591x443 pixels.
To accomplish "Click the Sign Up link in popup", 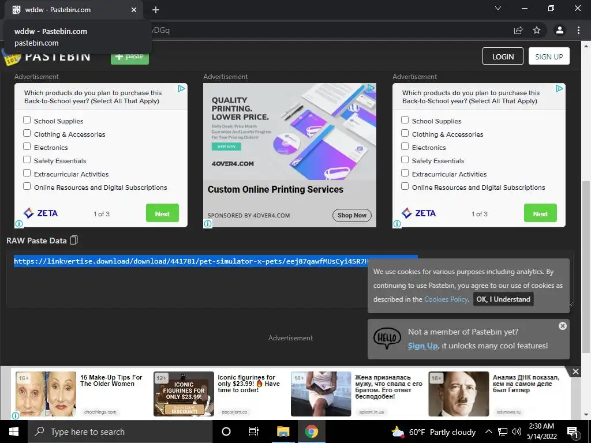I will coord(422,346).
